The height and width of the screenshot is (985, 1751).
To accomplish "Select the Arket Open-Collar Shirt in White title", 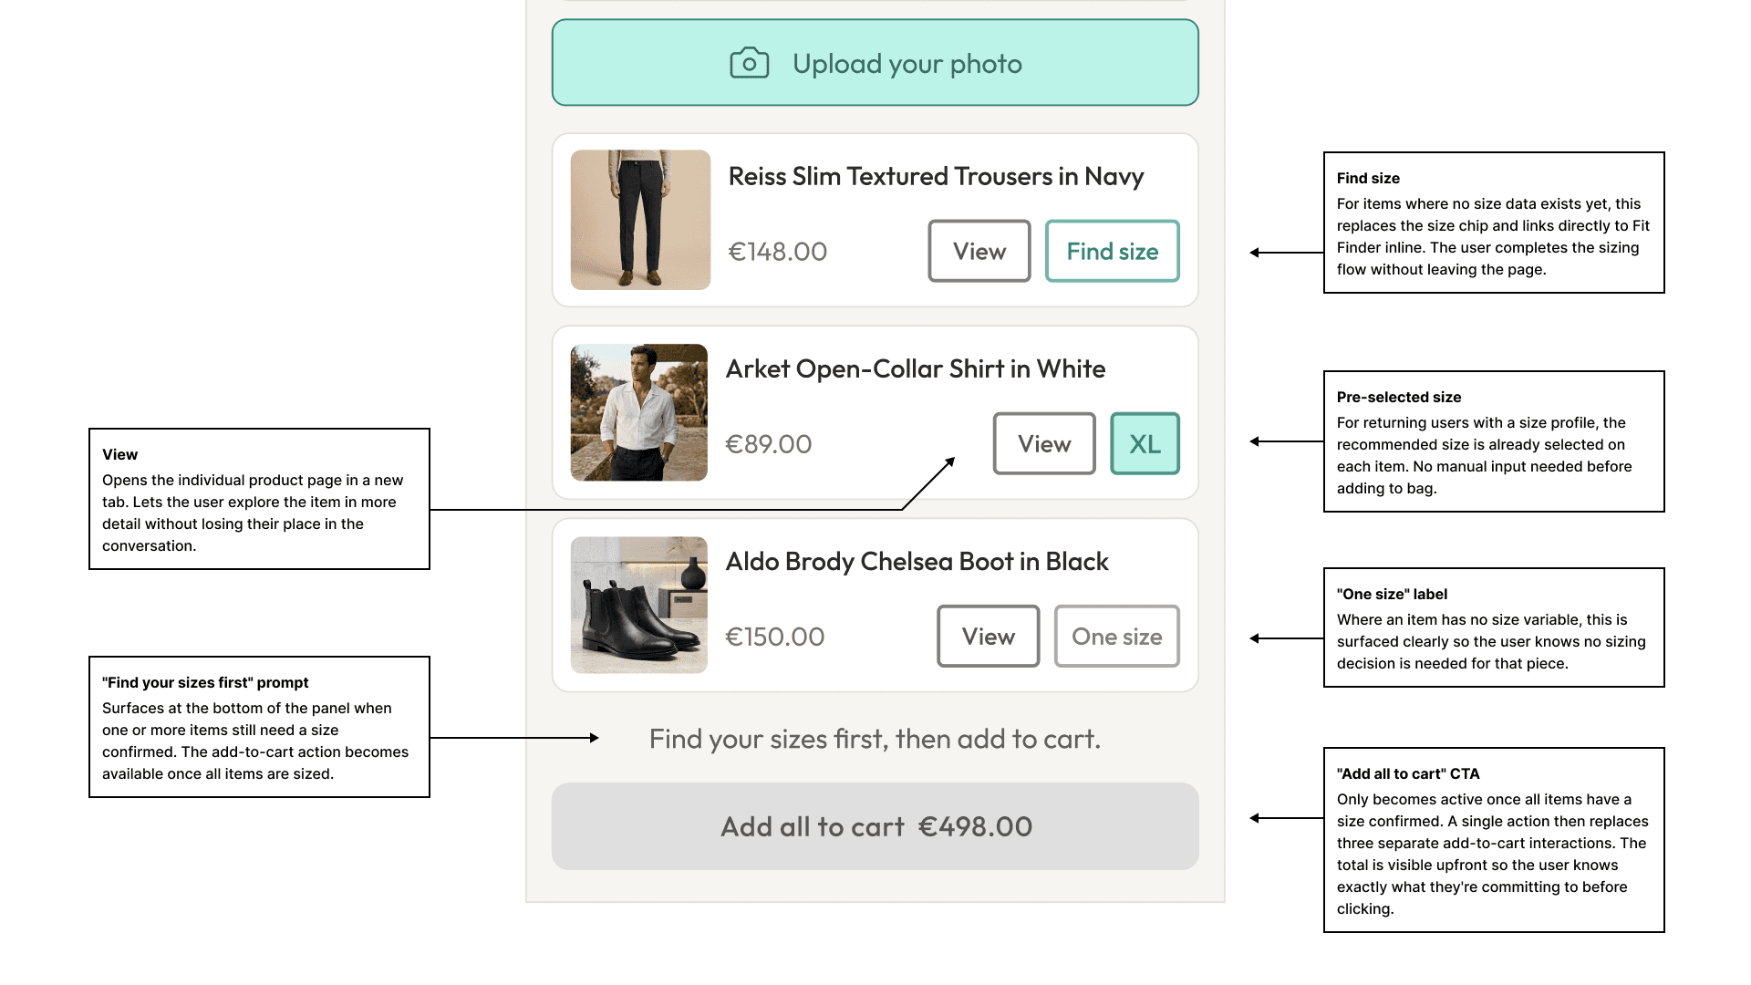I will click(916, 369).
